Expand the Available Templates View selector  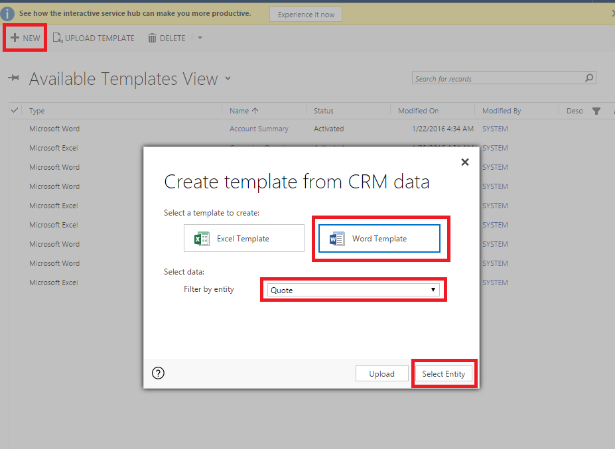point(228,78)
